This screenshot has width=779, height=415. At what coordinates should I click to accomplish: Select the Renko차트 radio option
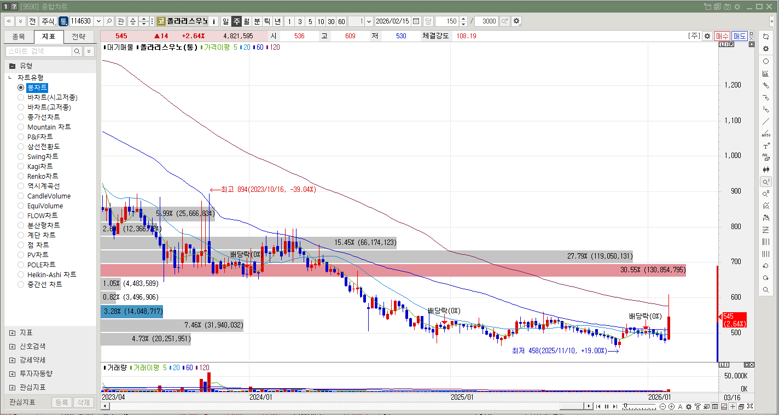point(21,176)
